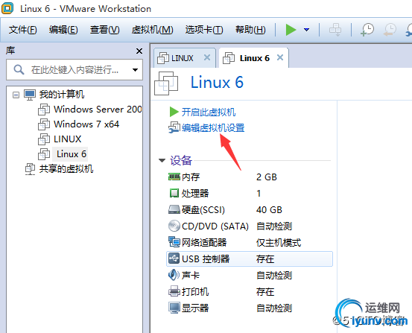Open the 选项卡(T) menu
This screenshot has height=333, width=412.
click(204, 30)
